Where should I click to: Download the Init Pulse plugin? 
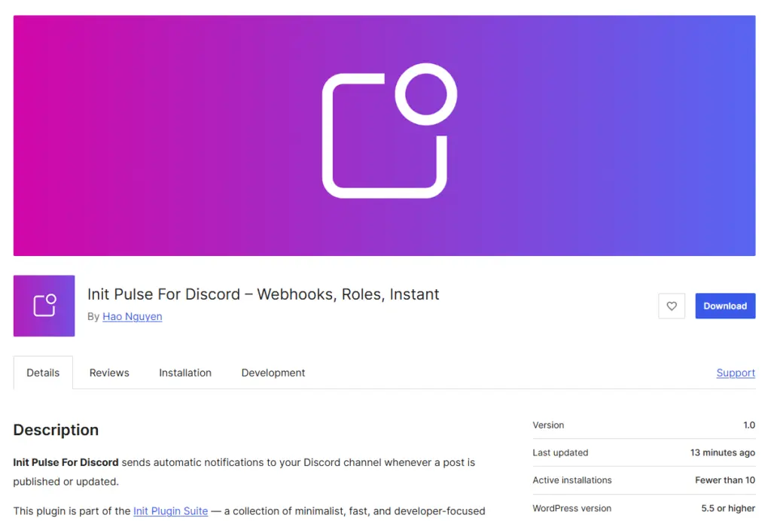tap(725, 306)
